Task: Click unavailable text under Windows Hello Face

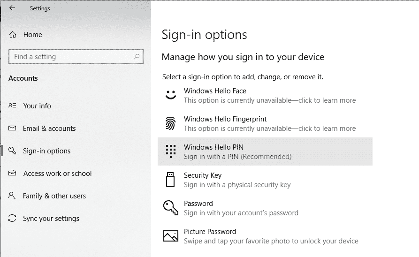Action: pos(270,100)
